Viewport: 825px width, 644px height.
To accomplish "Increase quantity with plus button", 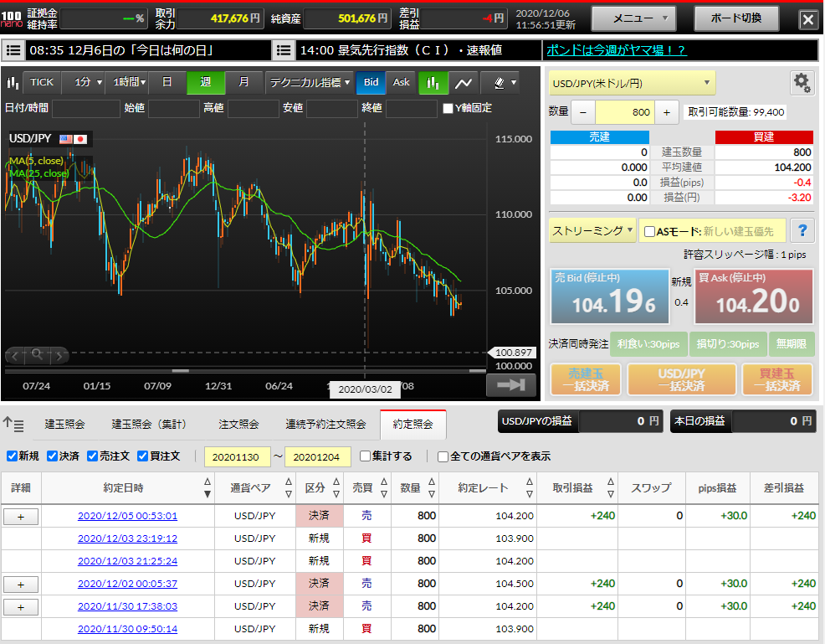I will (x=667, y=112).
